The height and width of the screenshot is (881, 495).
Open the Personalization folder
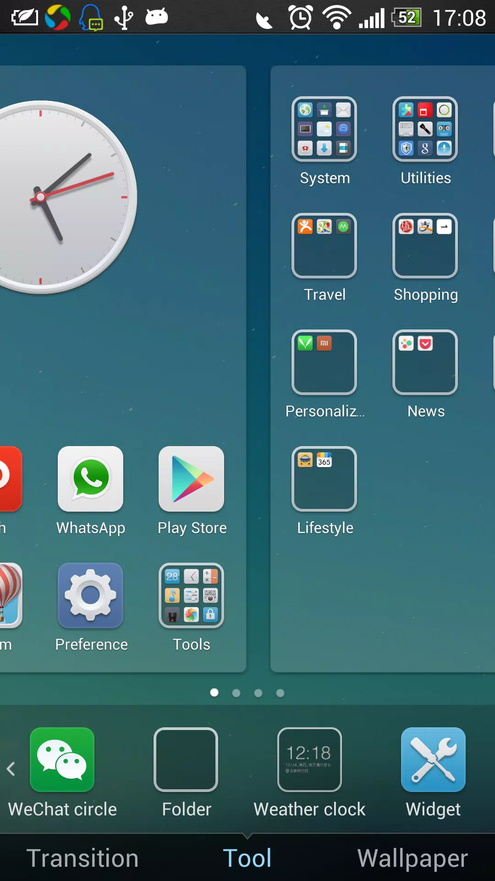click(324, 362)
